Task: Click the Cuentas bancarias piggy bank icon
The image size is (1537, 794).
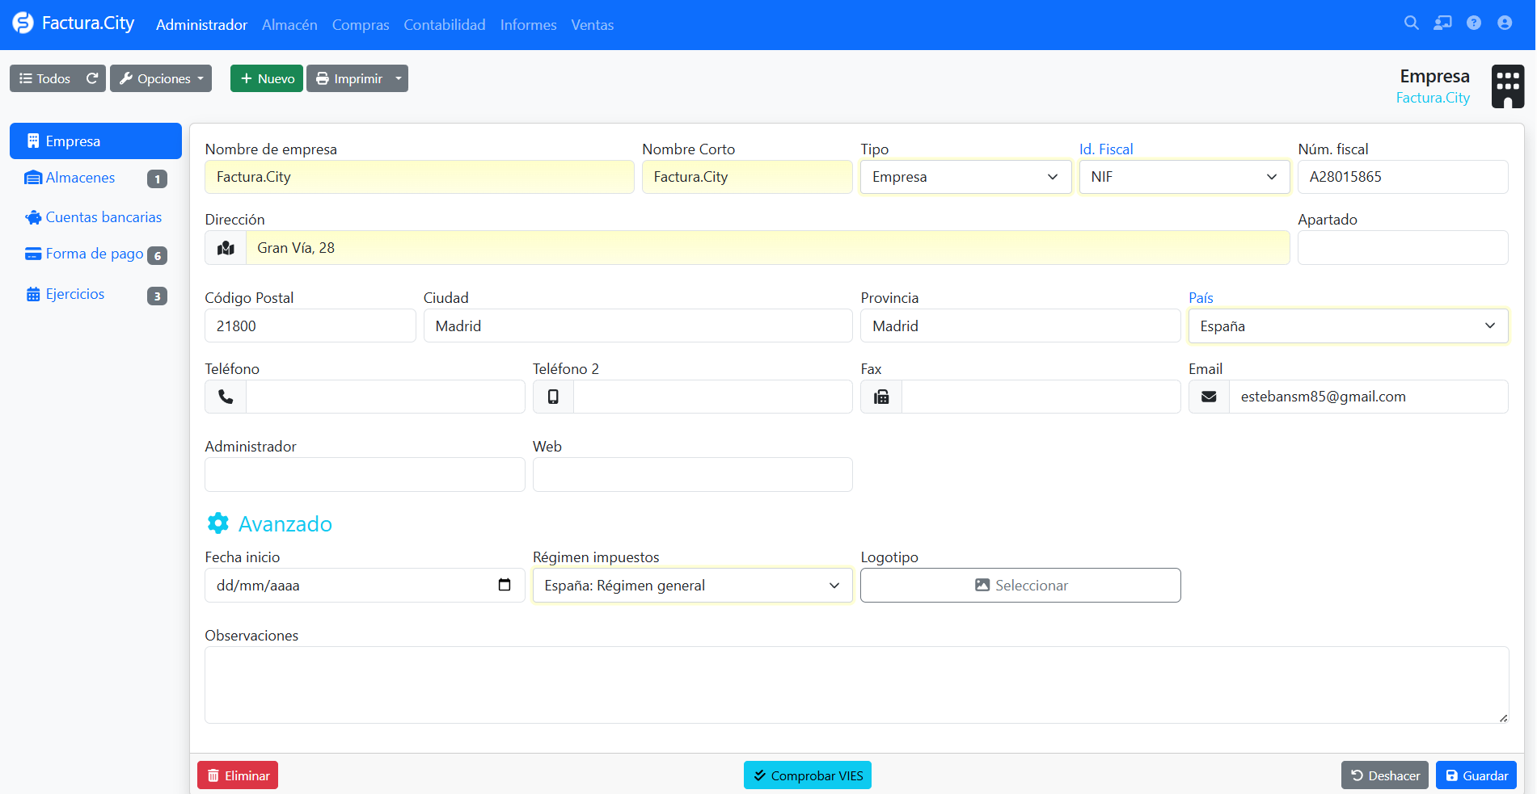Action: click(x=33, y=217)
